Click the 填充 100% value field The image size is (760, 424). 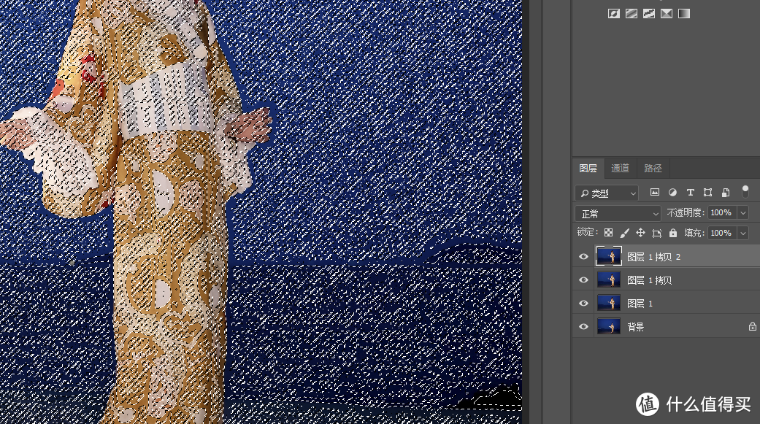click(x=722, y=233)
